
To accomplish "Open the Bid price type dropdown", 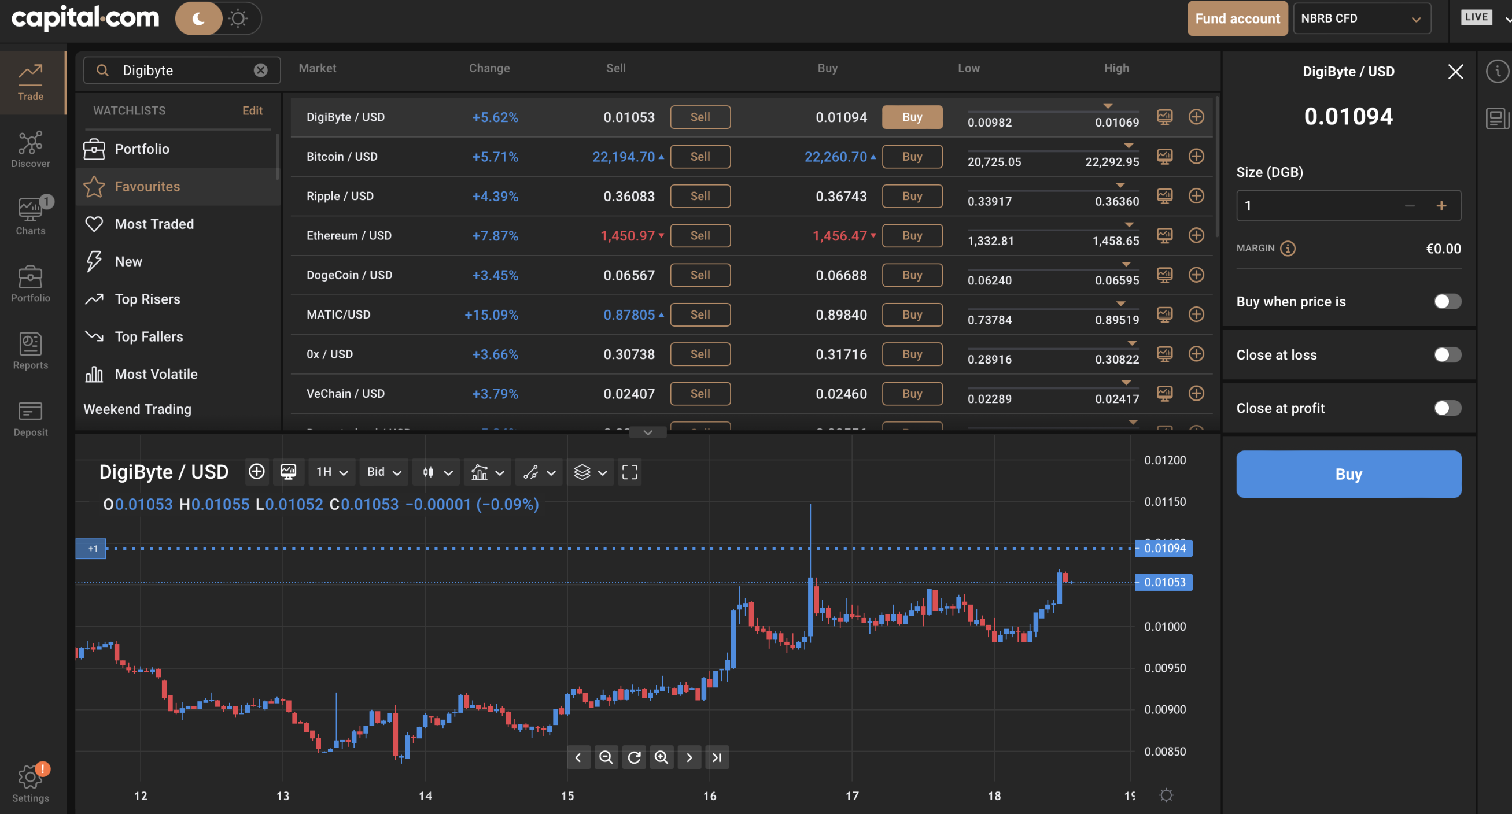I will (x=384, y=472).
